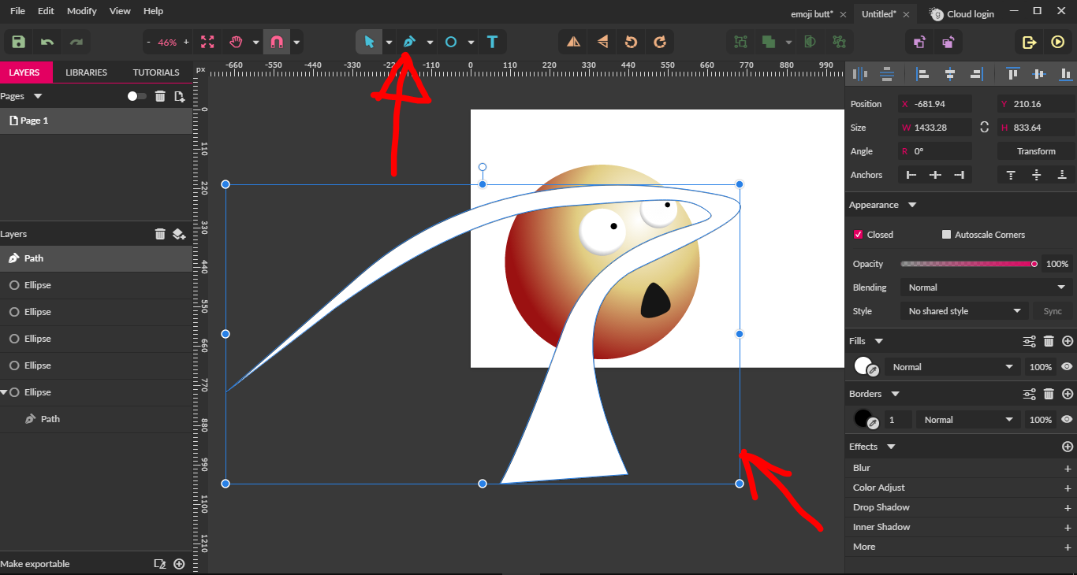1077x575 pixels.
Task: Open the Ellipse shape dropdown arrow
Action: coord(471,43)
